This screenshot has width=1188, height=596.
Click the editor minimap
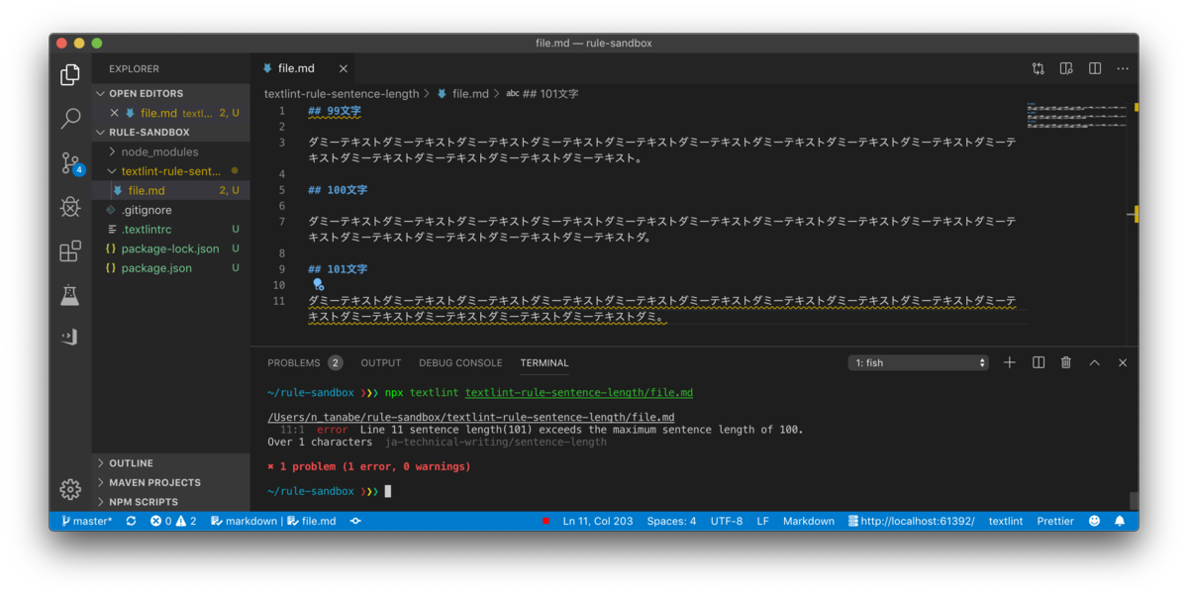pyautogui.click(x=1077, y=116)
